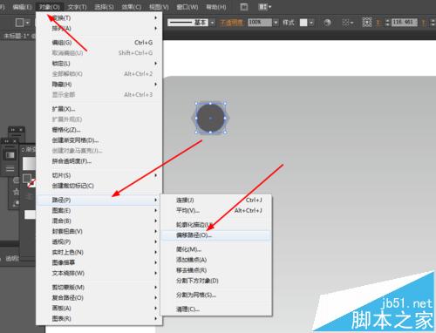The image size is (436, 333).
Task: Open 图像描摹 submenu
Action: click(x=99, y=262)
